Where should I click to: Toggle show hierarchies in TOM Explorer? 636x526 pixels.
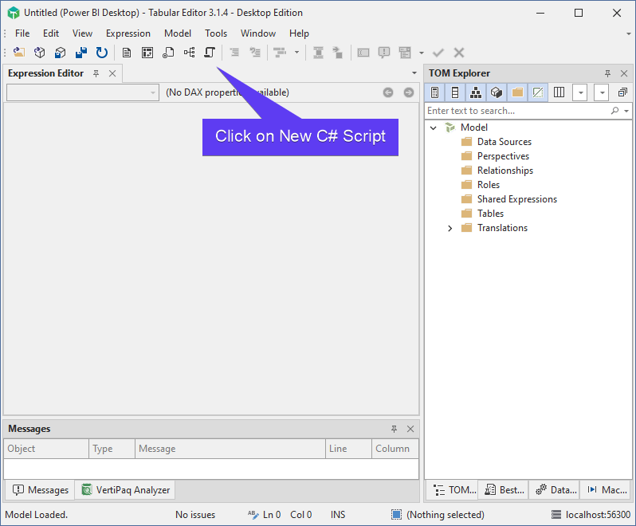pyautogui.click(x=476, y=92)
